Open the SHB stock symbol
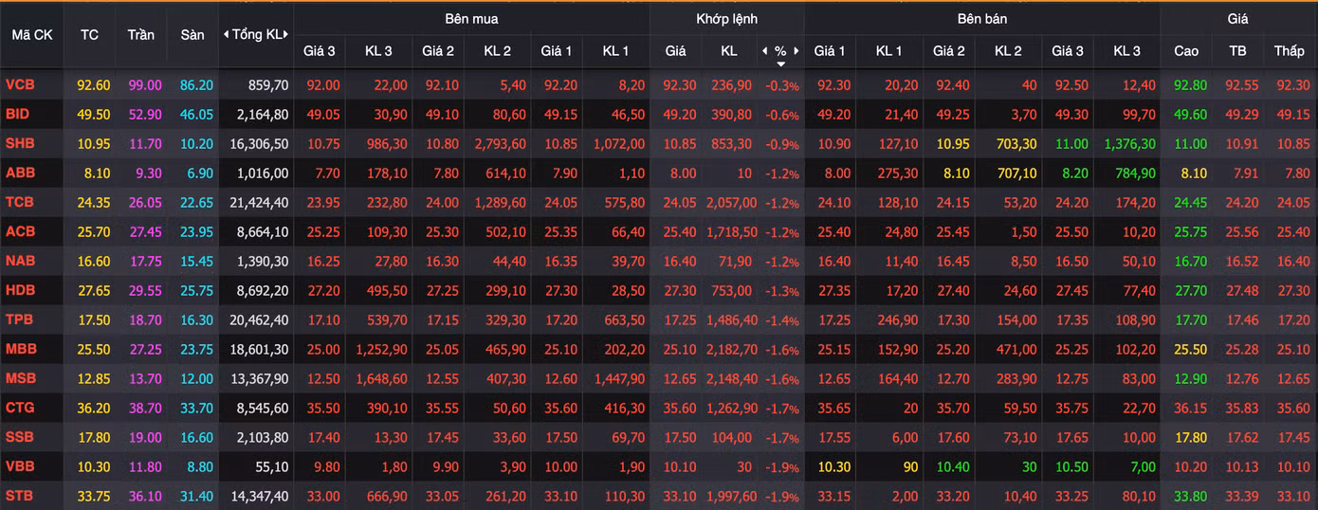The image size is (1318, 510). point(20,143)
